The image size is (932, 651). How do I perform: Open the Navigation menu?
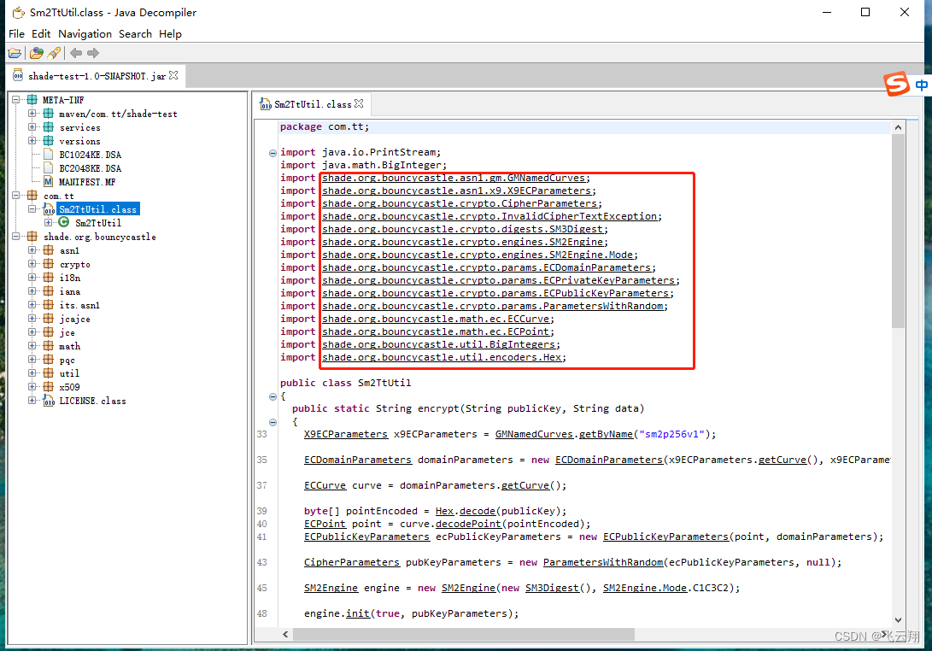pos(85,33)
